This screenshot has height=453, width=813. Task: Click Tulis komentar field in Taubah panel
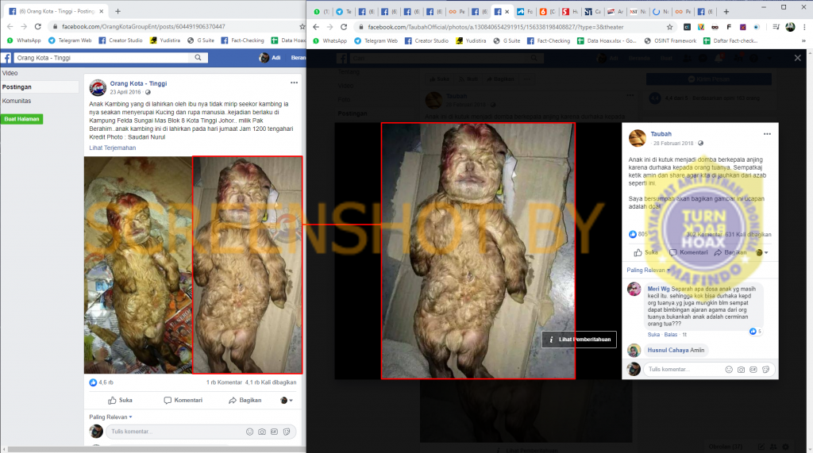[684, 369]
